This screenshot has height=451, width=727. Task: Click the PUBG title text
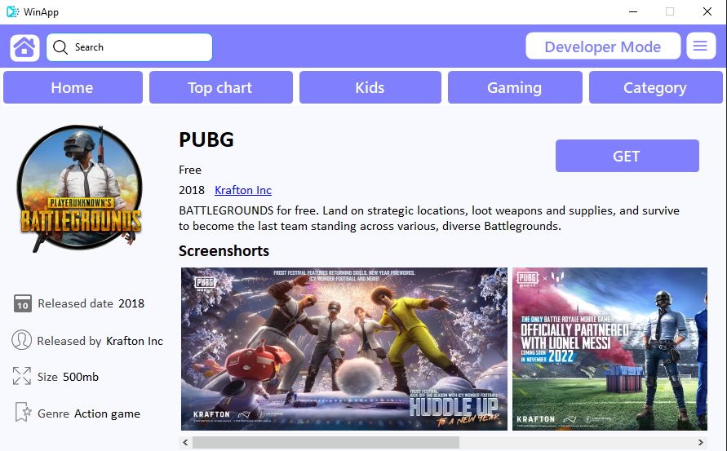tap(206, 139)
